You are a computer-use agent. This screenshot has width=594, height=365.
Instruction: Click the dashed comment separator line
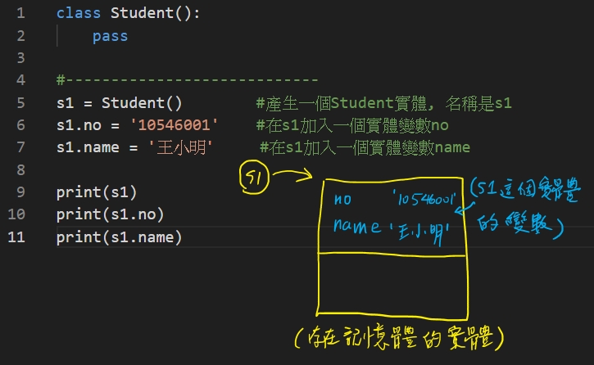tap(187, 80)
